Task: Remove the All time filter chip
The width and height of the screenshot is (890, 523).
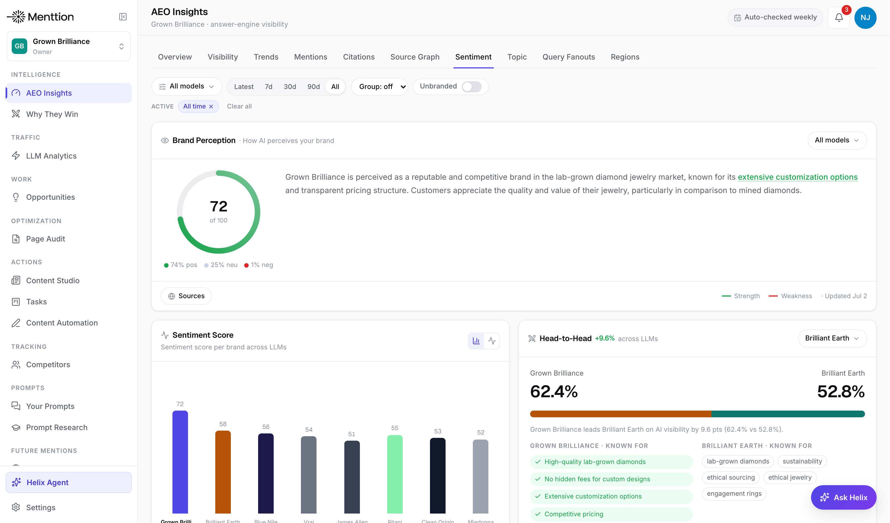Action: 211,106
